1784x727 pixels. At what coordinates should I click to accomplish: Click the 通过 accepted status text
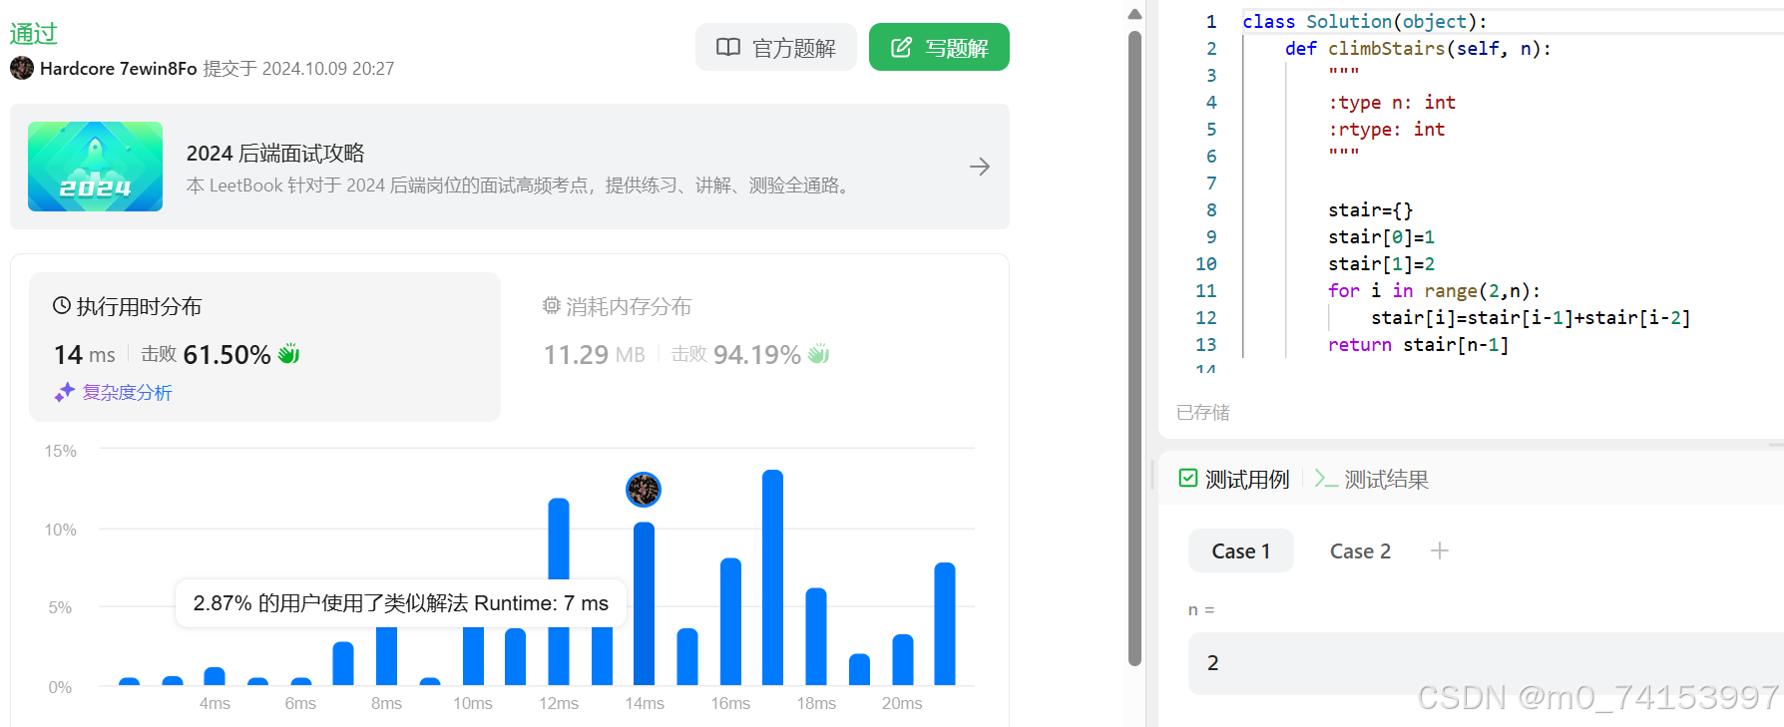pos(34,33)
